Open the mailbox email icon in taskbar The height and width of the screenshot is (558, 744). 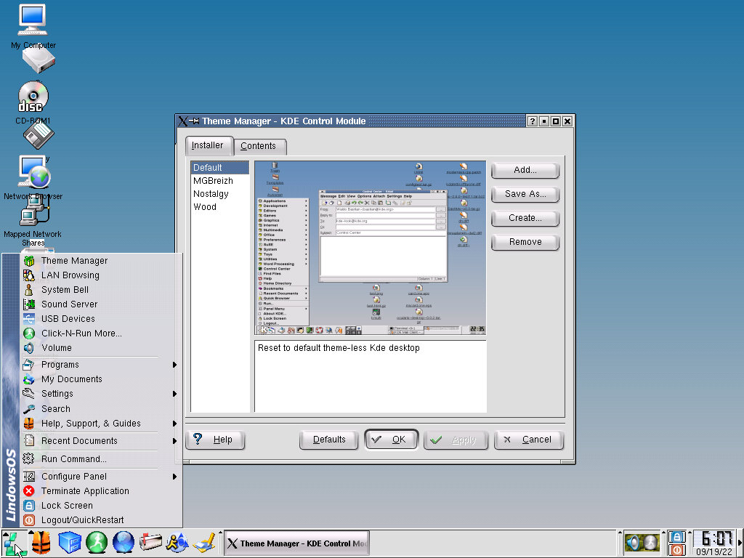coord(150,542)
